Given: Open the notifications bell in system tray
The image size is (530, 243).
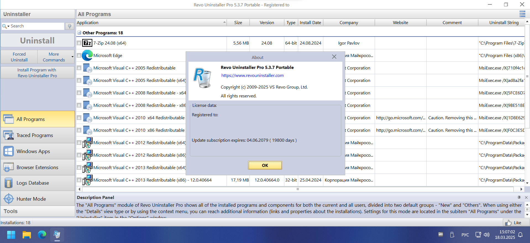Looking at the screenshot, I should click(x=520, y=235).
